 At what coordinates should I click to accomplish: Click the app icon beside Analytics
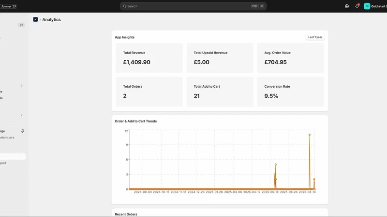(35, 19)
